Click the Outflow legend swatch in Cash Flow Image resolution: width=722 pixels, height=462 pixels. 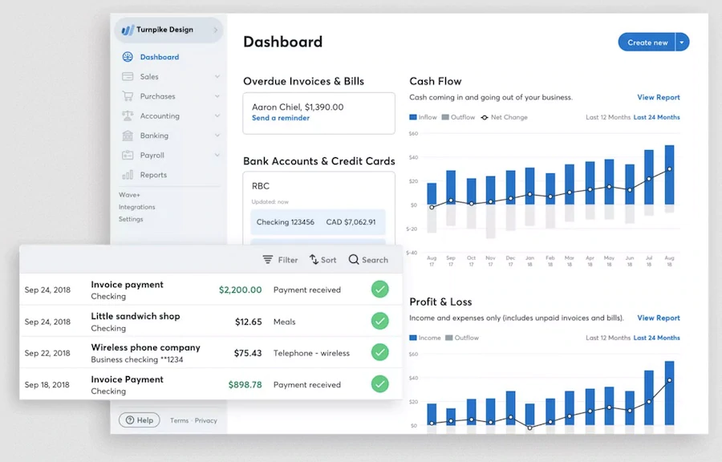pyautogui.click(x=445, y=117)
